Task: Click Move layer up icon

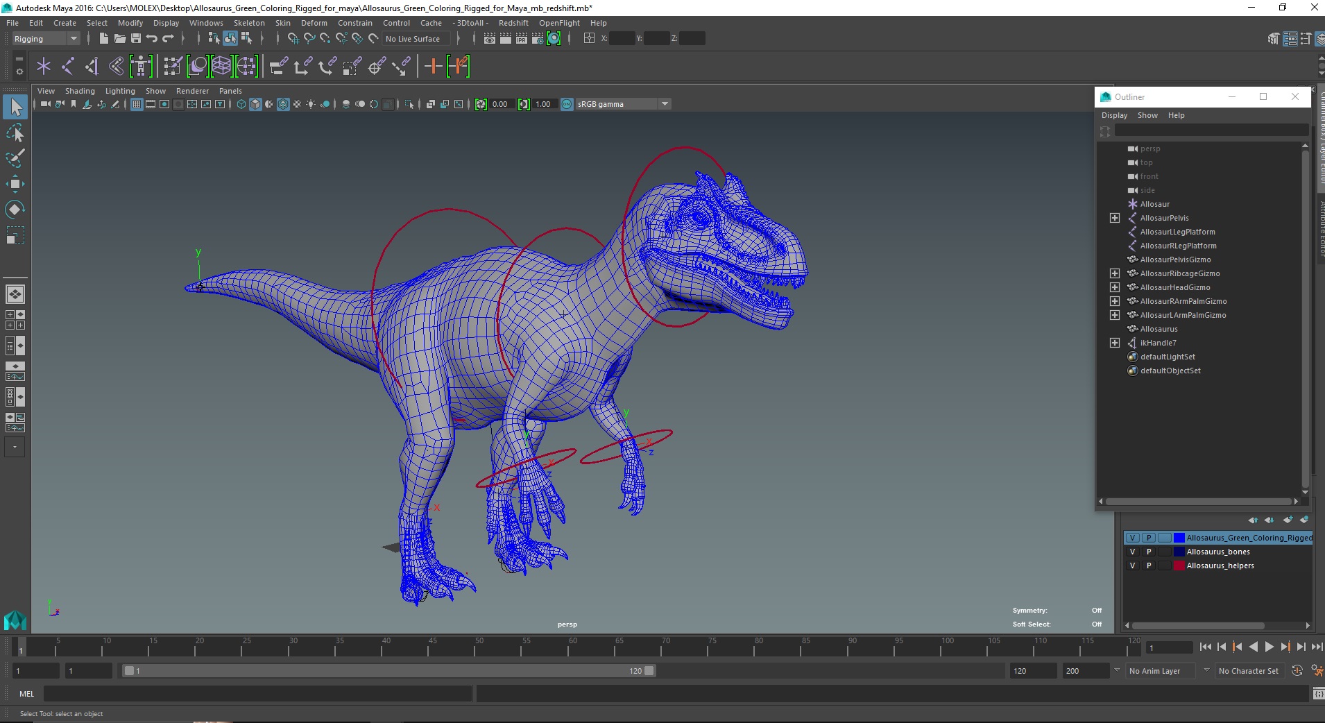Action: coord(1253,520)
